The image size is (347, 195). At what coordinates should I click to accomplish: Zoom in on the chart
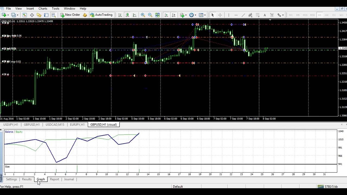point(143,15)
